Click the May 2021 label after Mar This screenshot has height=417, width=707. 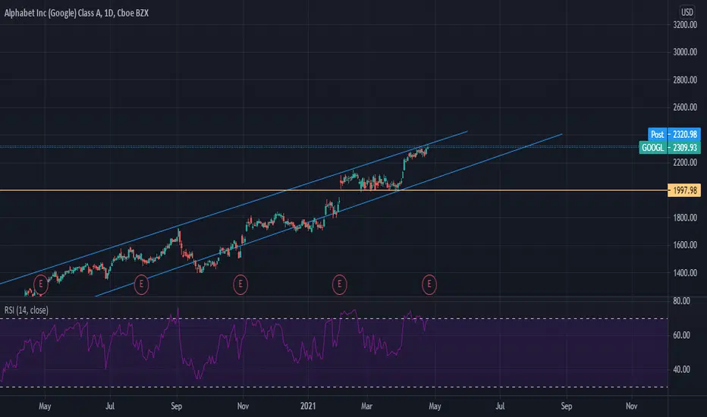[x=435, y=406]
